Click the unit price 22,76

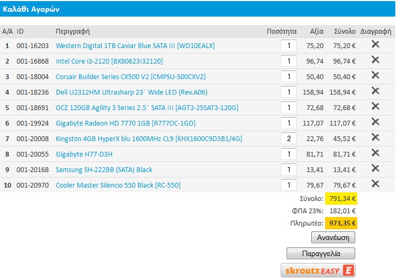pos(315,139)
